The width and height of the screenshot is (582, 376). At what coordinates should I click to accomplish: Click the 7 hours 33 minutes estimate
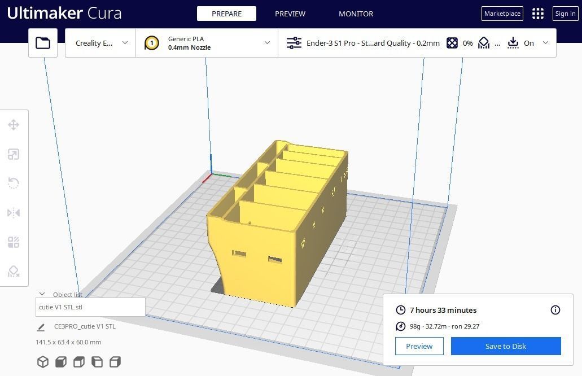point(443,310)
